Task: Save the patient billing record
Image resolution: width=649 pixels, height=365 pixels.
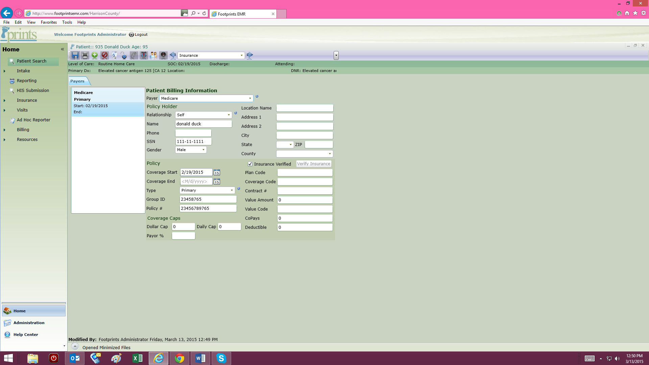Action: 75,55
